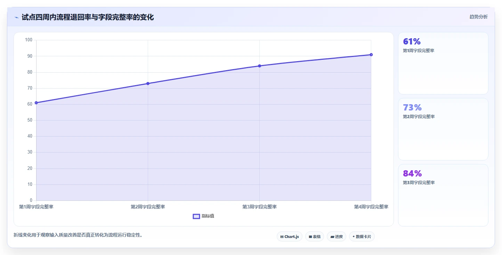Click the data point for 第3周字段完整率
502x255 pixels.
pos(259,66)
